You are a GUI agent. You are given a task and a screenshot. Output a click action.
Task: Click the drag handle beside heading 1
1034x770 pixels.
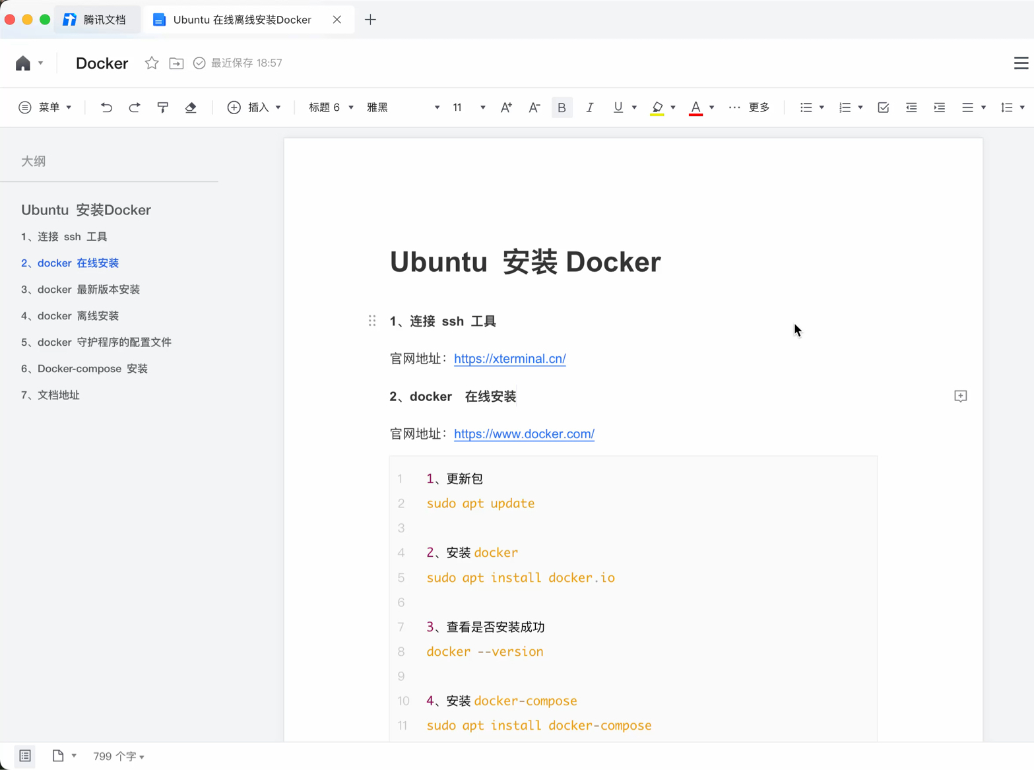[x=372, y=321]
